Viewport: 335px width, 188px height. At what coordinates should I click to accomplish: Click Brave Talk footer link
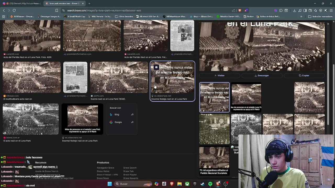[128, 171]
